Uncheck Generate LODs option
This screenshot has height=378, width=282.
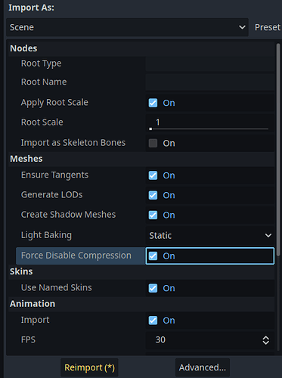153,195
